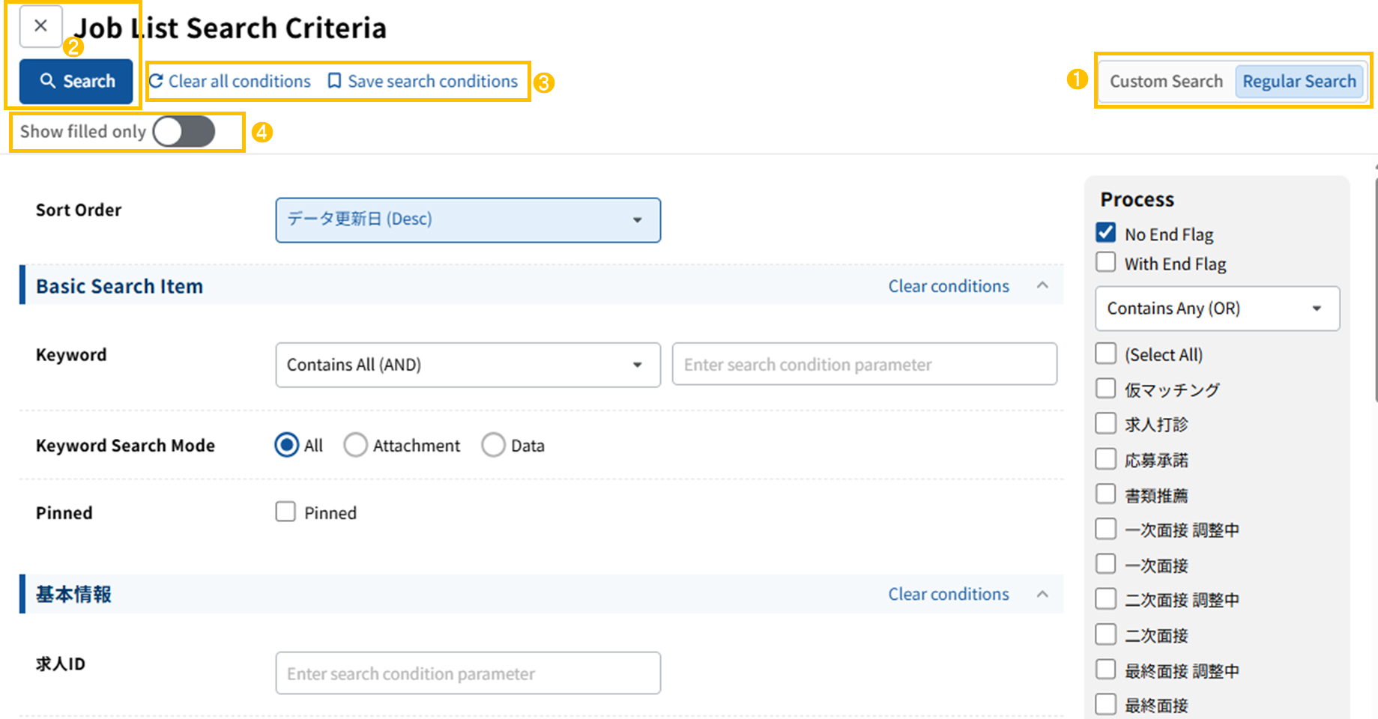The width and height of the screenshot is (1378, 719).
Task: Check the (Select All) process checkbox
Action: [x=1106, y=354]
